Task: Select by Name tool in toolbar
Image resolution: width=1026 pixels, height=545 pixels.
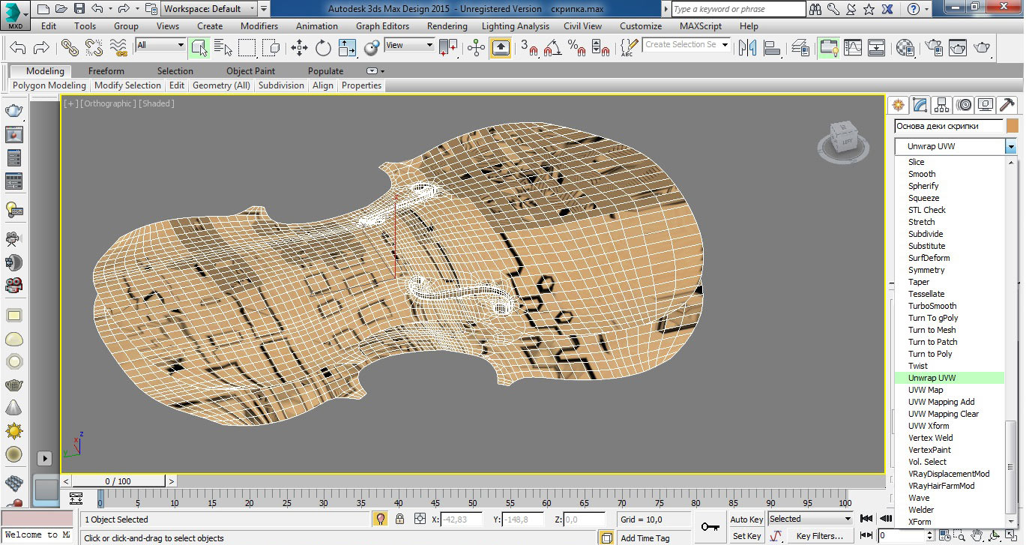Action: pyautogui.click(x=223, y=48)
